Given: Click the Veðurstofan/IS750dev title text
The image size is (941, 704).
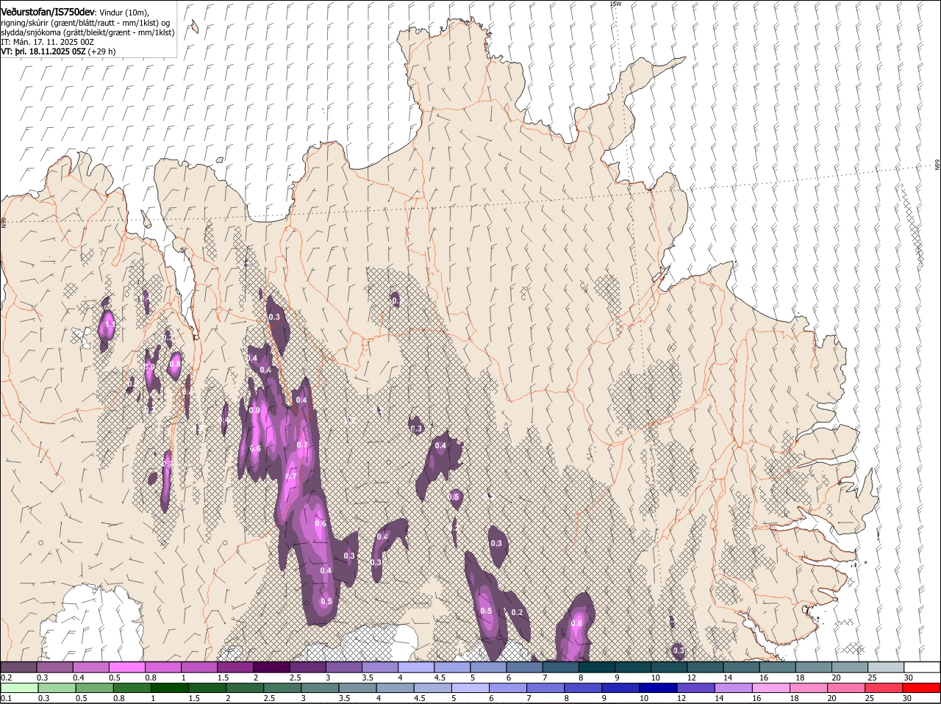Looking at the screenshot, I should 48,11.
